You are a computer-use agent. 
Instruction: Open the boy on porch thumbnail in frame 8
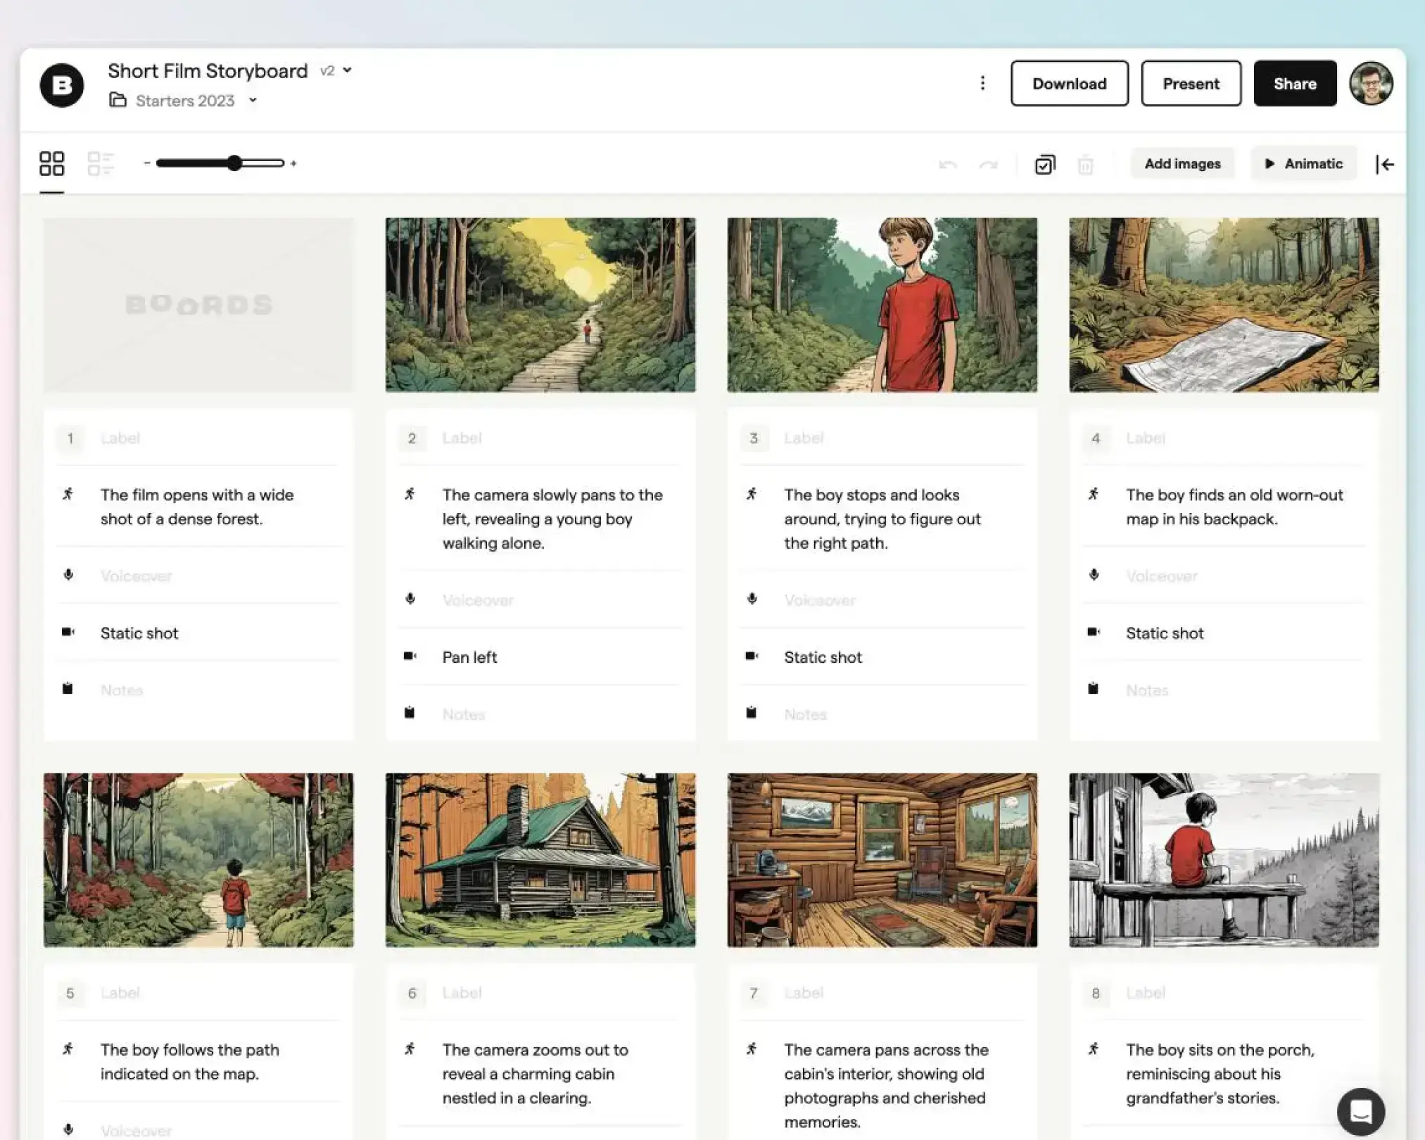click(1224, 860)
